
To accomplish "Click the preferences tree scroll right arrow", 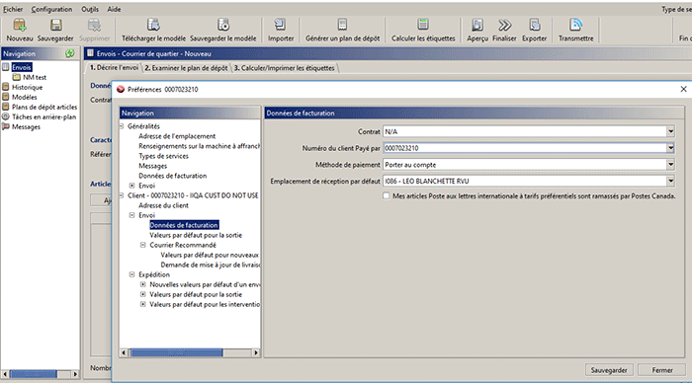I will point(256,352).
